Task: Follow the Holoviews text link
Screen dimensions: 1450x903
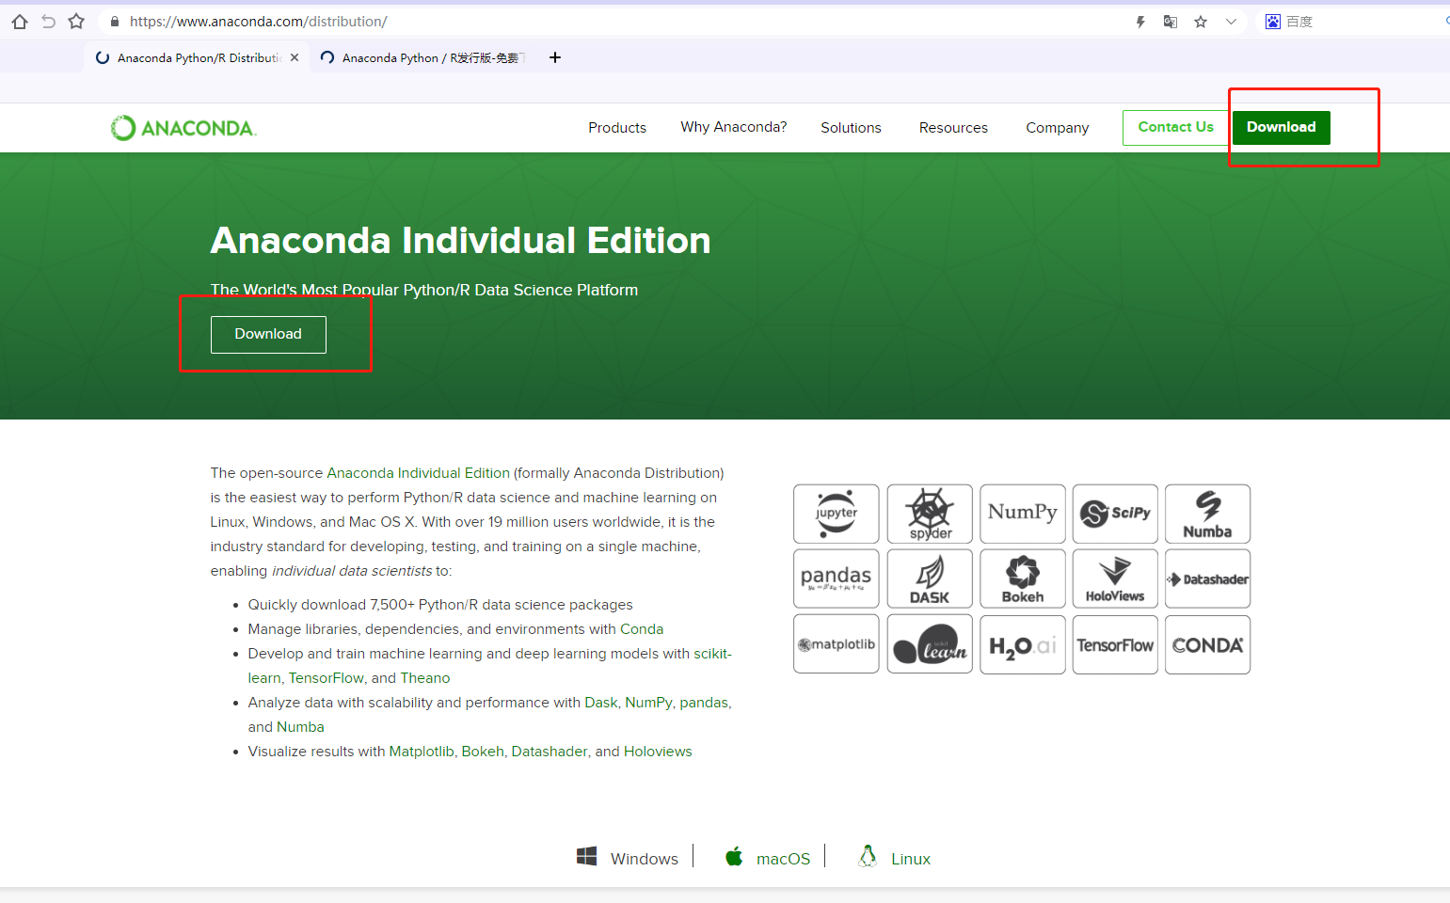Action: point(658,752)
